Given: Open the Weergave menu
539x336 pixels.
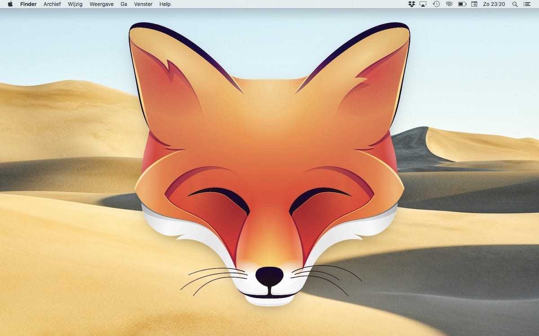Looking at the screenshot, I should 102,4.
